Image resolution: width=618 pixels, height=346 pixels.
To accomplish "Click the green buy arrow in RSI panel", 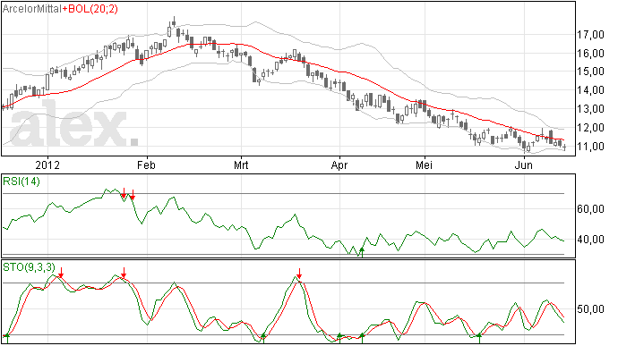I will tap(362, 252).
